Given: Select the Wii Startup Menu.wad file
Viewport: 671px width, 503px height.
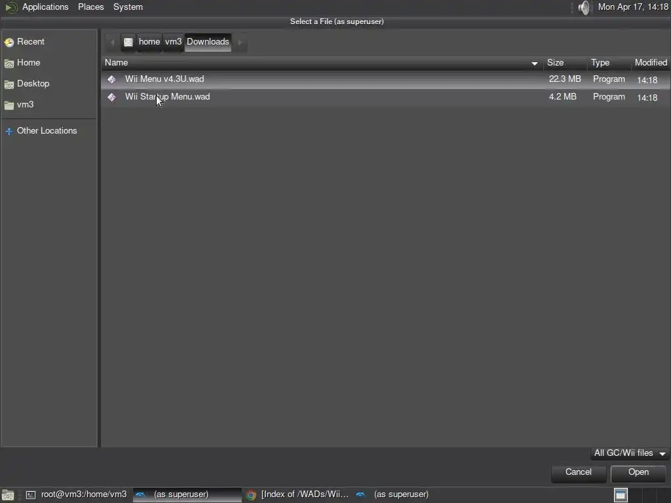Looking at the screenshot, I should point(385,97).
